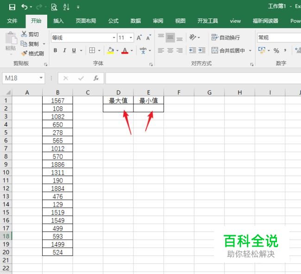Select Align Right icon
Image resolution: width=301 pixels, height=274 pixels.
[180, 50]
